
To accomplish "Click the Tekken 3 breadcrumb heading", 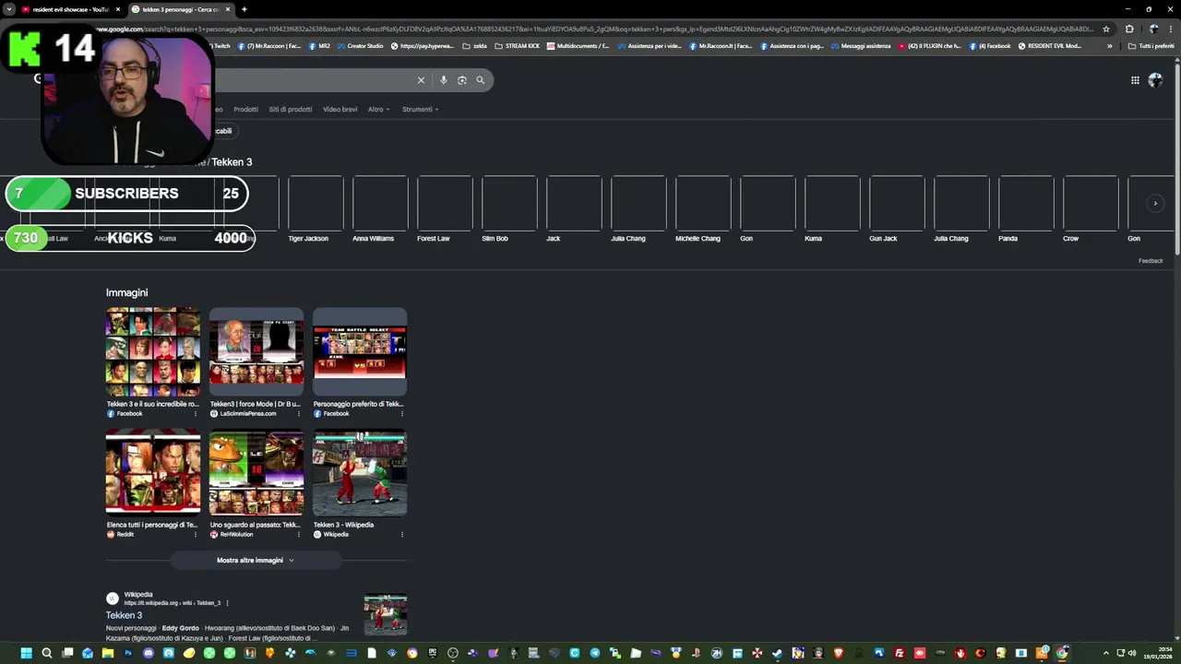I will (232, 162).
